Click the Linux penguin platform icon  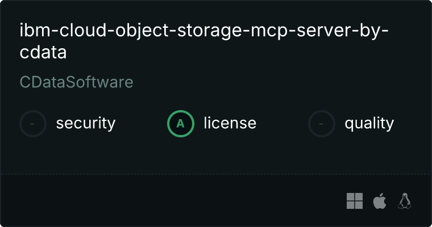tap(405, 200)
